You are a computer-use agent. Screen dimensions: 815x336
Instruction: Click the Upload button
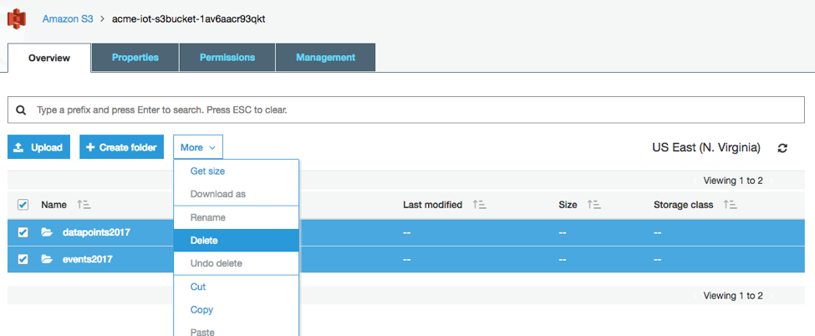click(x=39, y=148)
